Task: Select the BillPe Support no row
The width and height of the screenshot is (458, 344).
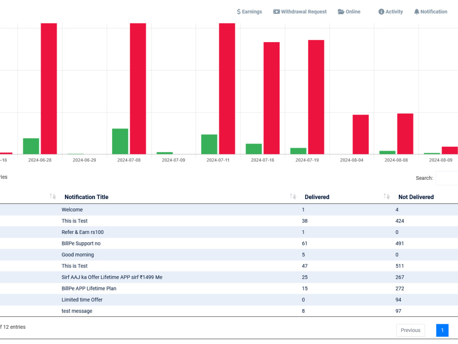Action: click(229, 244)
